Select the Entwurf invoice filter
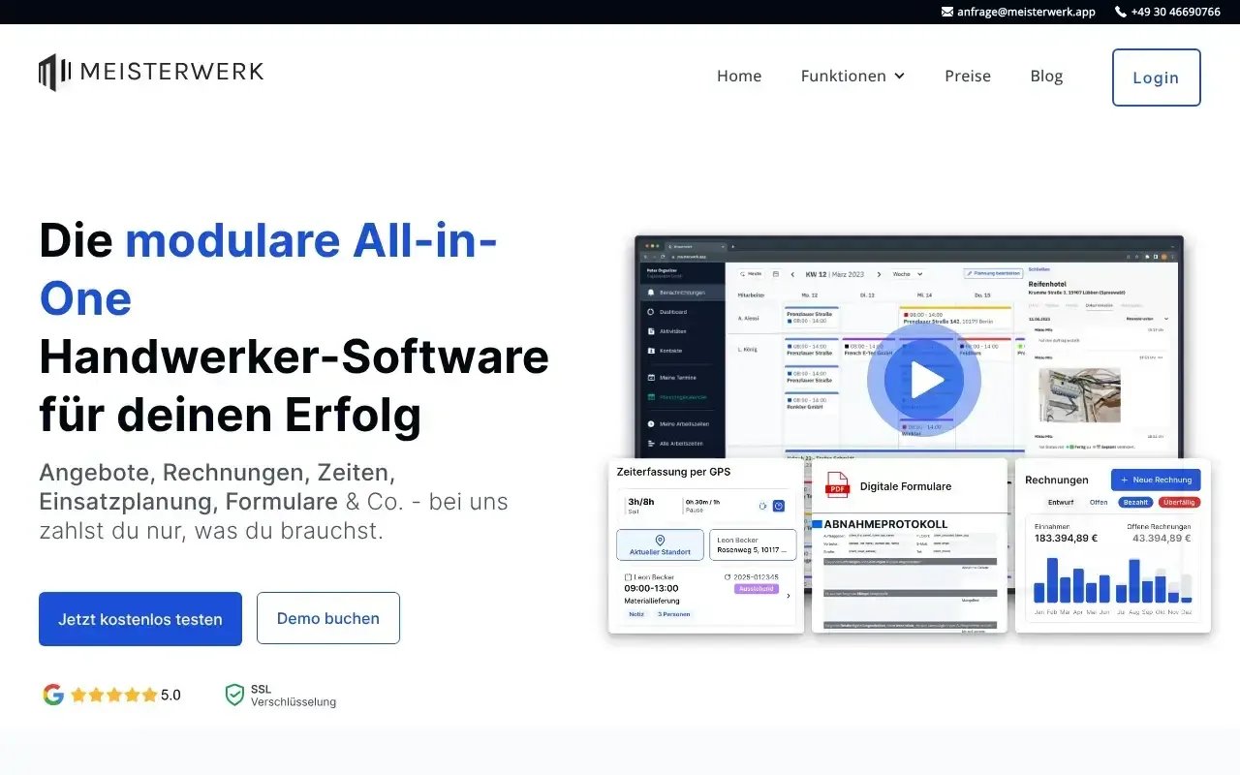Screen dimensions: 1240x775 click(1061, 502)
